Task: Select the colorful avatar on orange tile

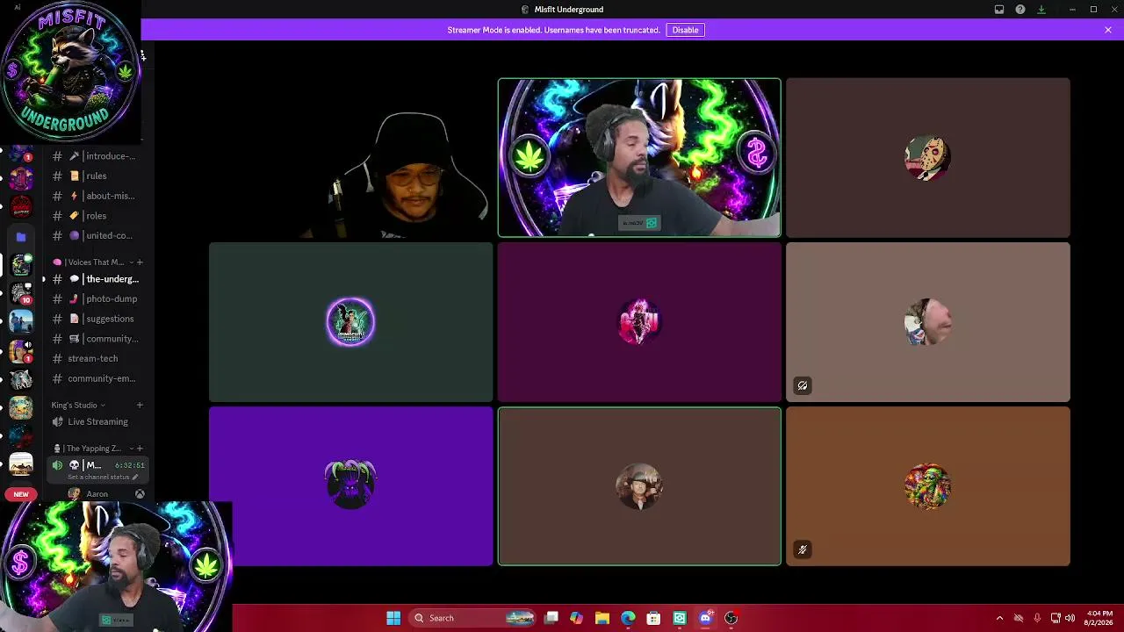Action: click(x=928, y=485)
